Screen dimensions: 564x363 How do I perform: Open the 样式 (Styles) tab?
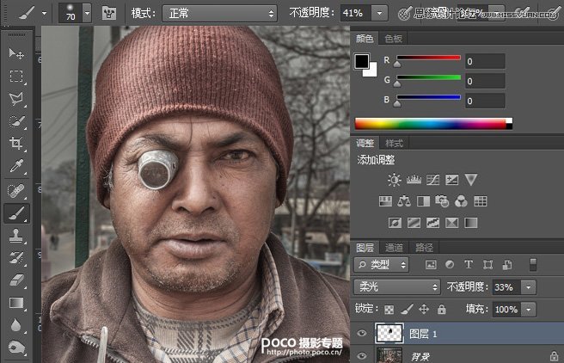click(x=395, y=143)
